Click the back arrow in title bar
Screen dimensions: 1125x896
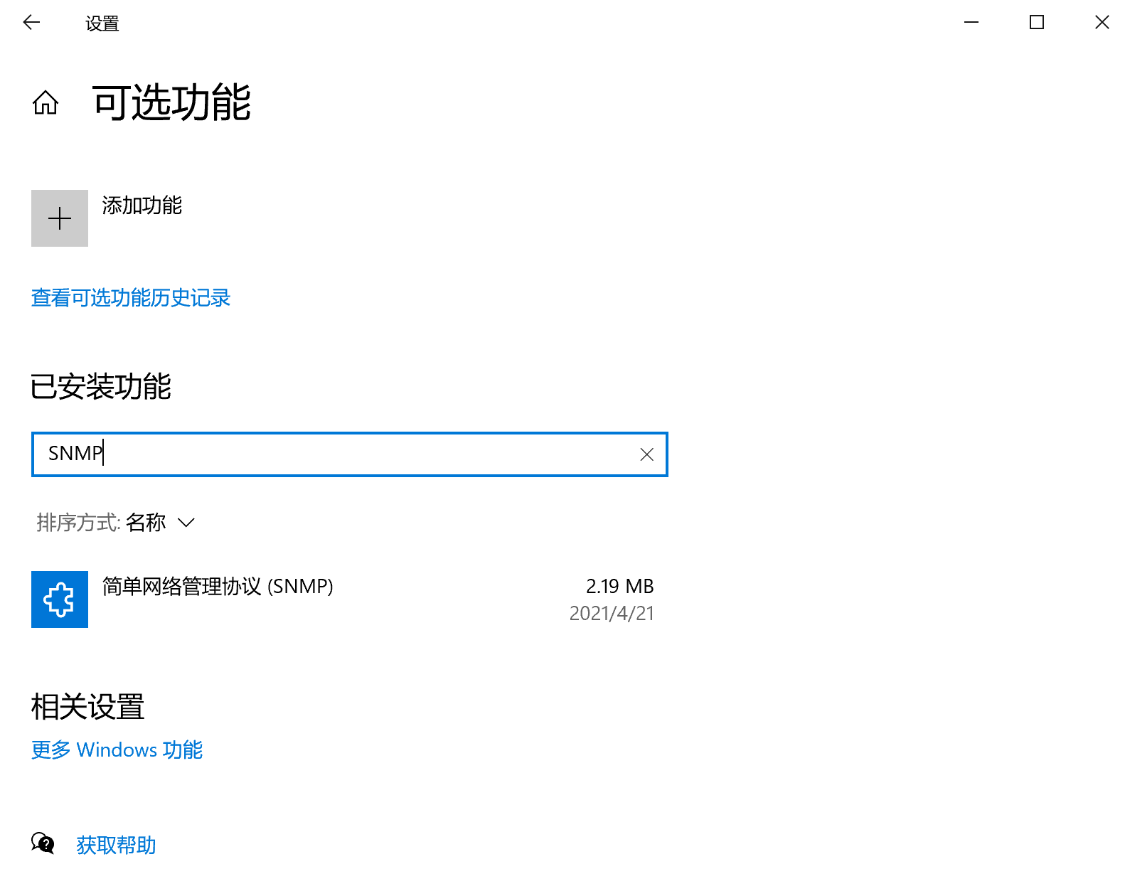[x=31, y=23]
